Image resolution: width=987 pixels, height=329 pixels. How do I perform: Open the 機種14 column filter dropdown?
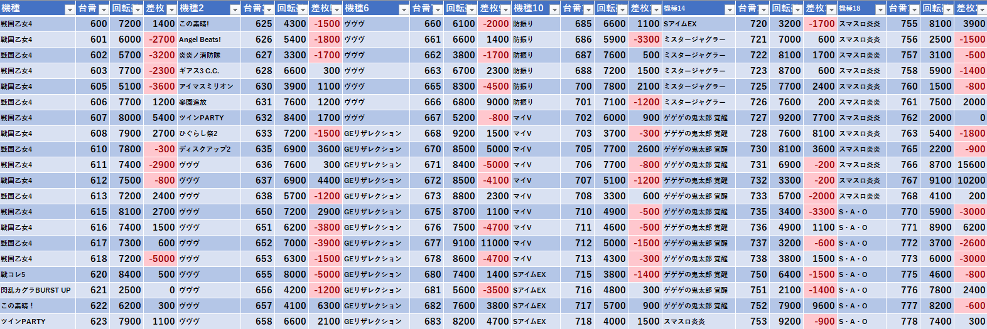pos(730,9)
